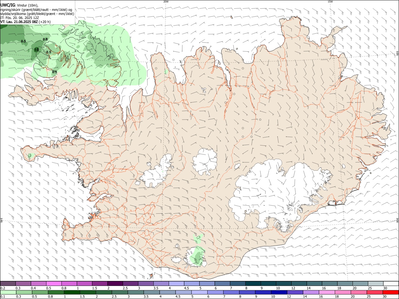Click the '0.6' precipitation value on the map
The image size is (399, 299).
tap(45, 39)
